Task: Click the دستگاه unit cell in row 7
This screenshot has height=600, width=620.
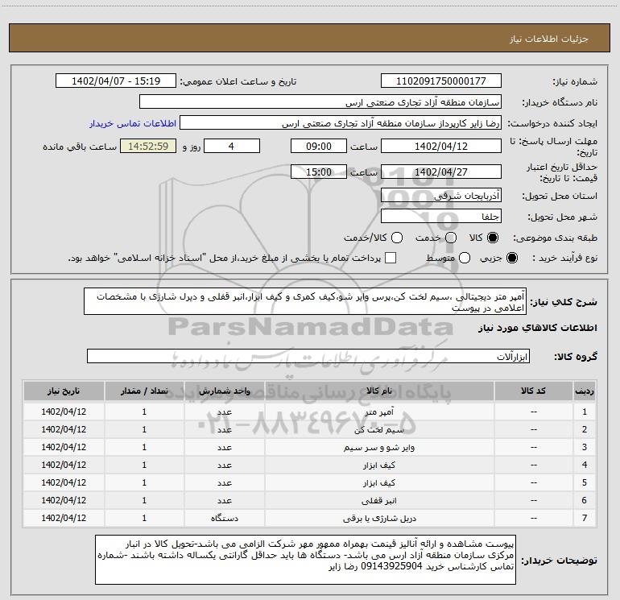Action: (x=224, y=518)
